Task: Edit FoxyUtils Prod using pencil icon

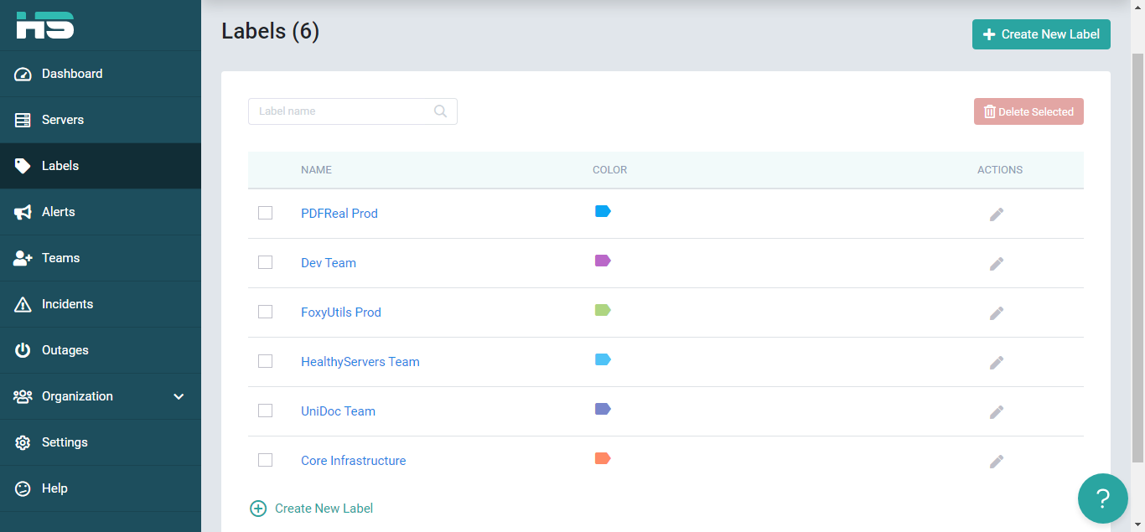Action: [x=997, y=313]
